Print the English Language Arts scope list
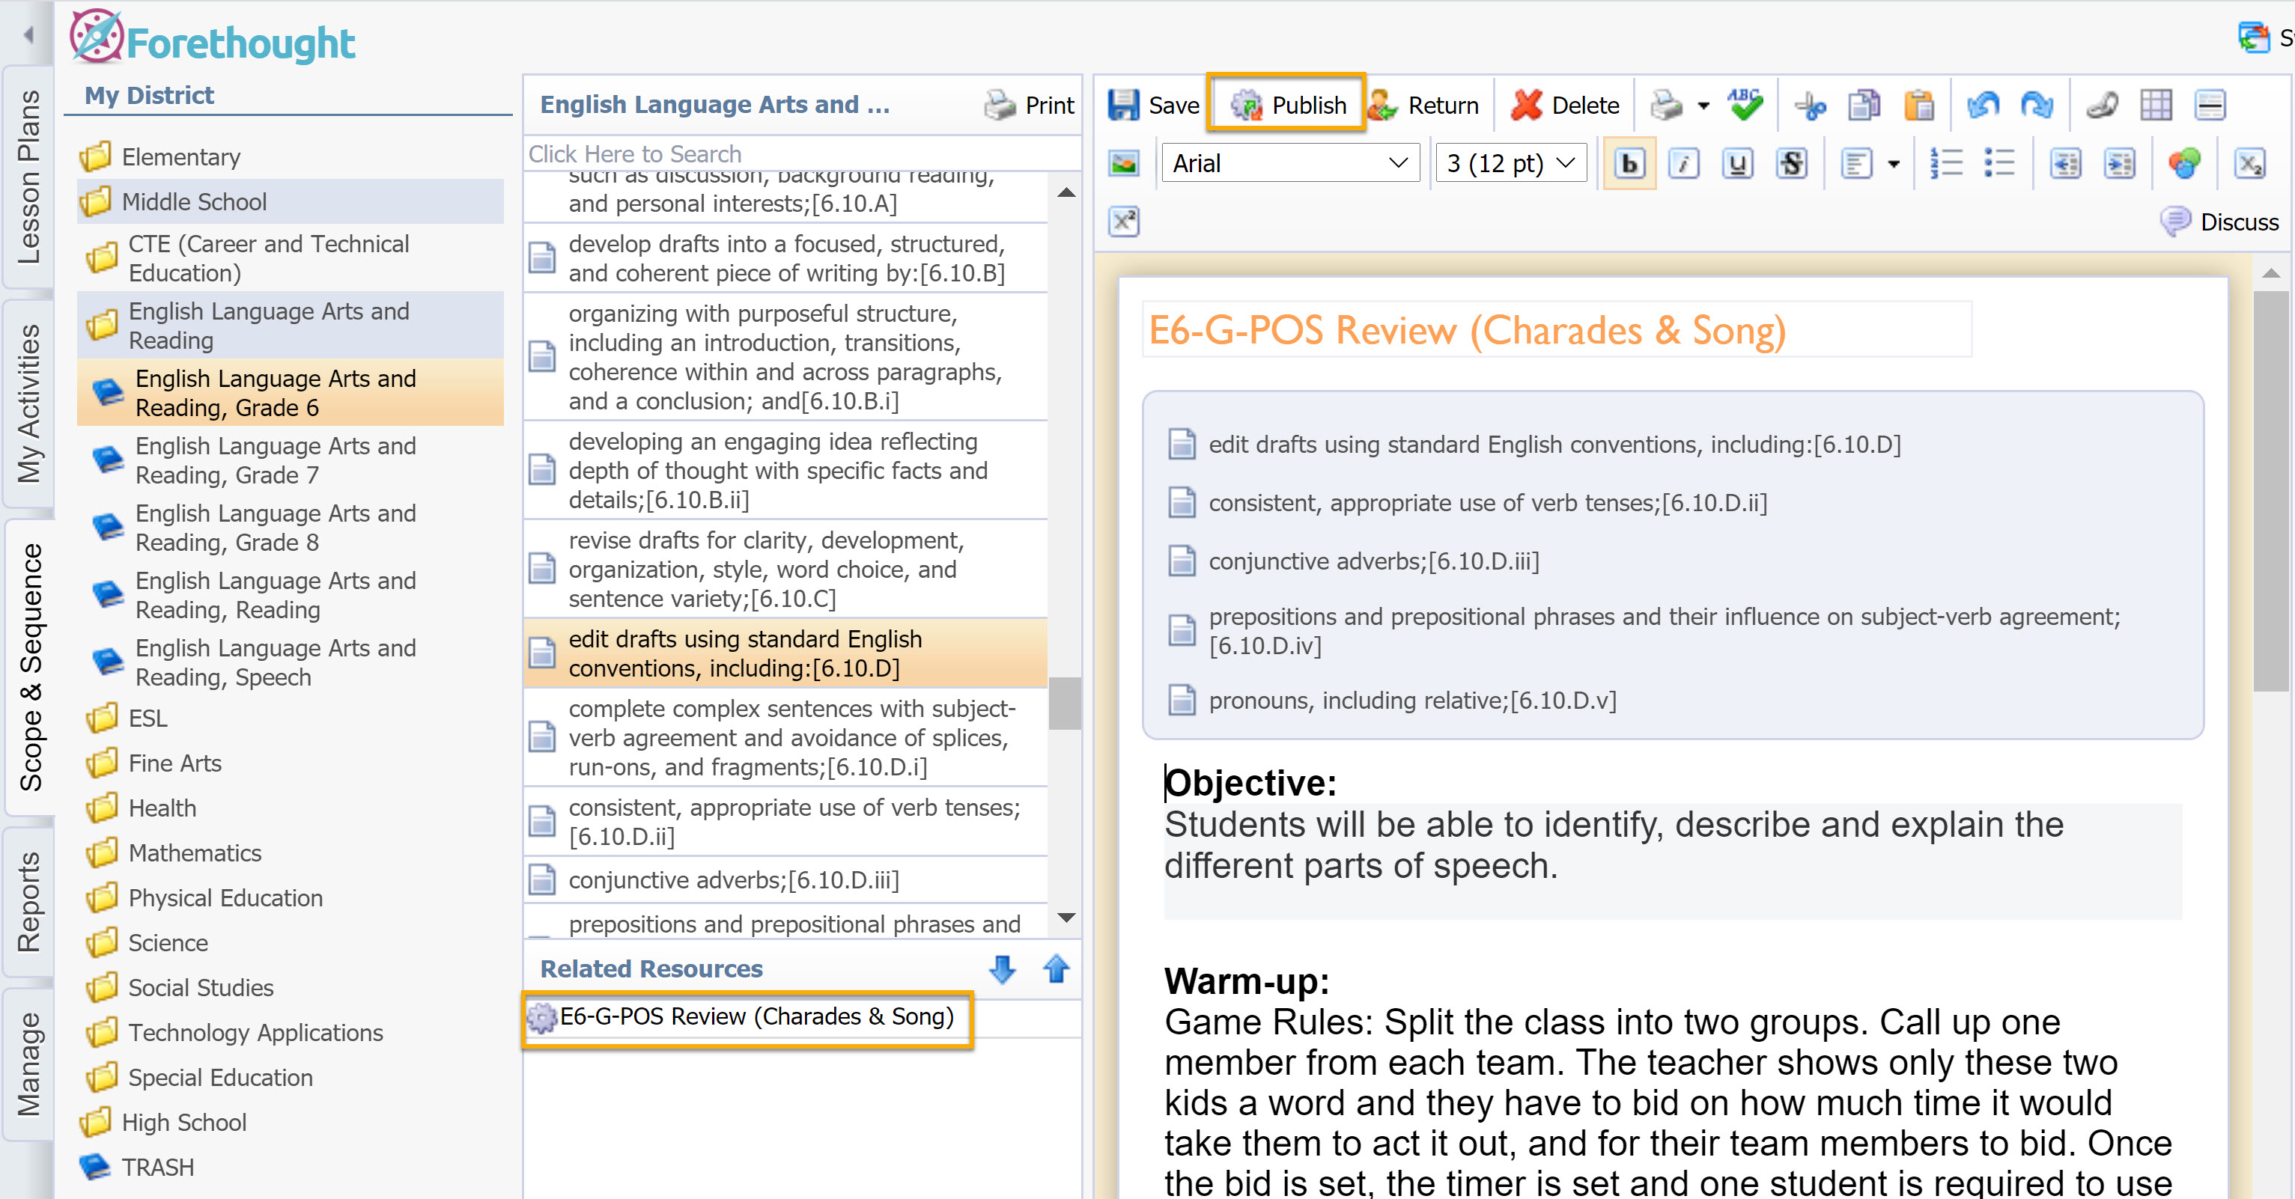Screen dimensions: 2295x1199 click(1029, 105)
